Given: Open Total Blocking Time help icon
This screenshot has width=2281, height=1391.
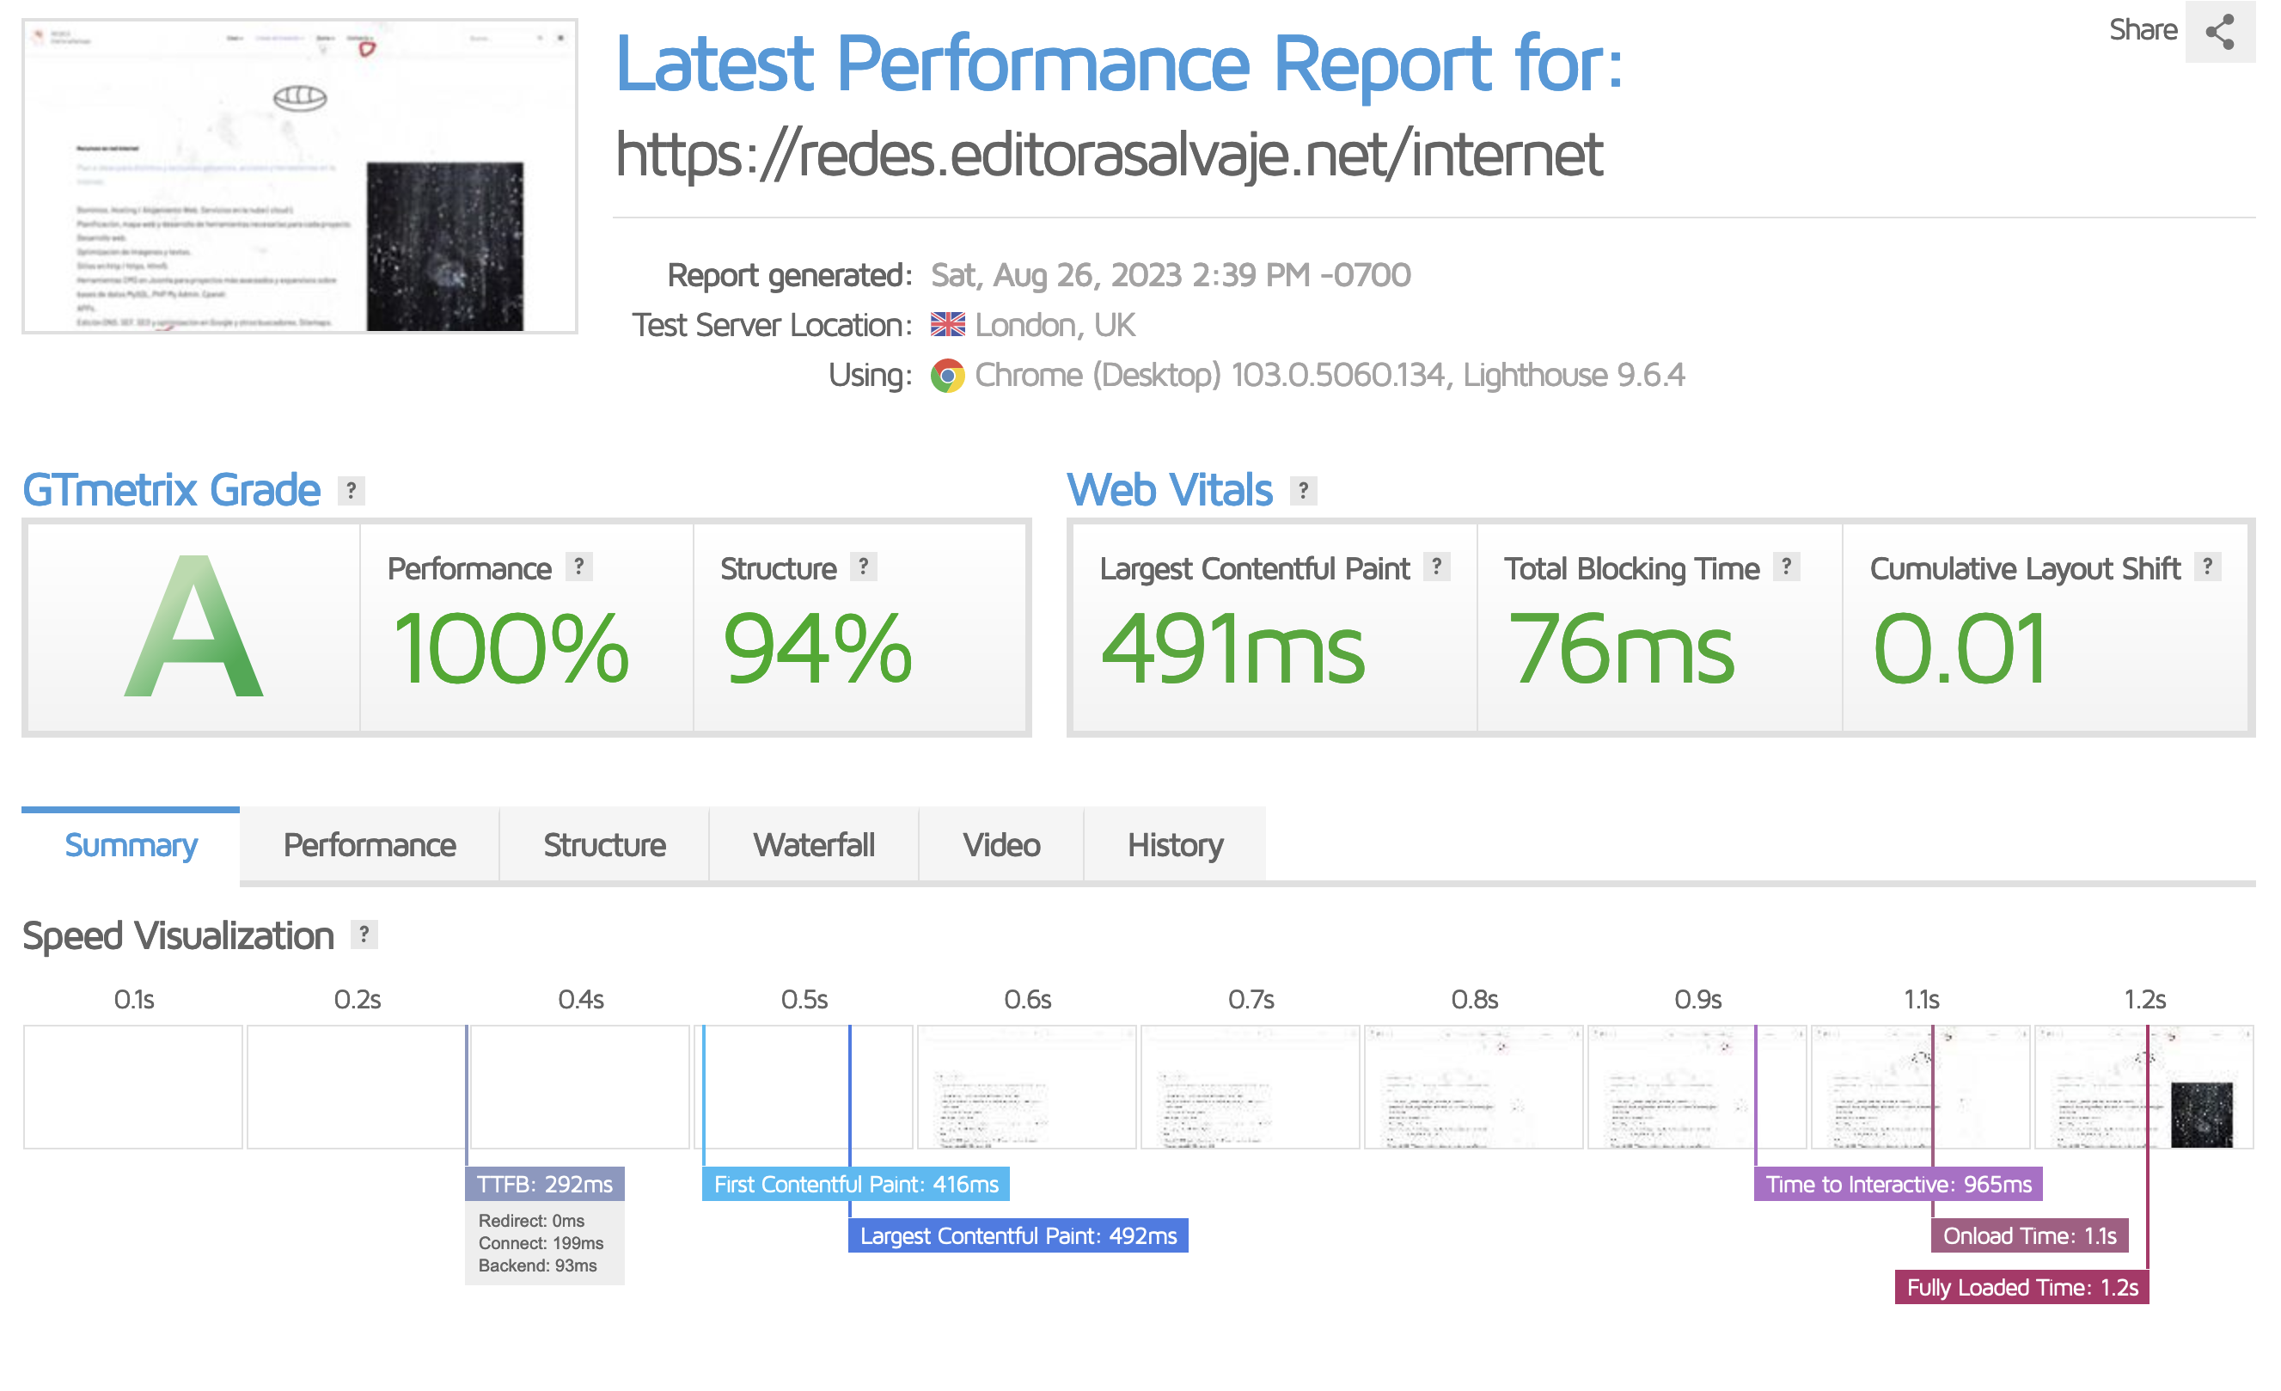Looking at the screenshot, I should [x=1786, y=566].
